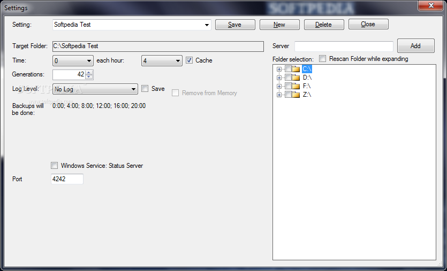Click into the Server input field
This screenshot has width=447, height=271.
(x=344, y=46)
